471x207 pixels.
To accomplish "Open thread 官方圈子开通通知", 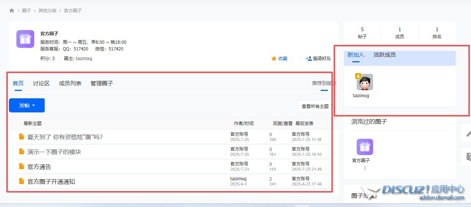I will pyautogui.click(x=51, y=182).
